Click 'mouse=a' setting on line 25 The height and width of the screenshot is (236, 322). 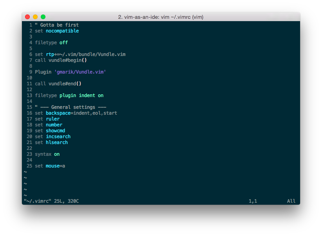click(56, 166)
